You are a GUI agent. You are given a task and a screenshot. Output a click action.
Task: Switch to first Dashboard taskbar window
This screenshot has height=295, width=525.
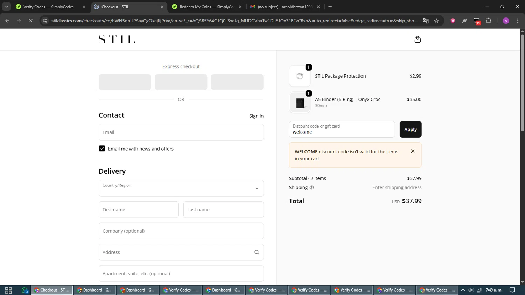(x=94, y=290)
